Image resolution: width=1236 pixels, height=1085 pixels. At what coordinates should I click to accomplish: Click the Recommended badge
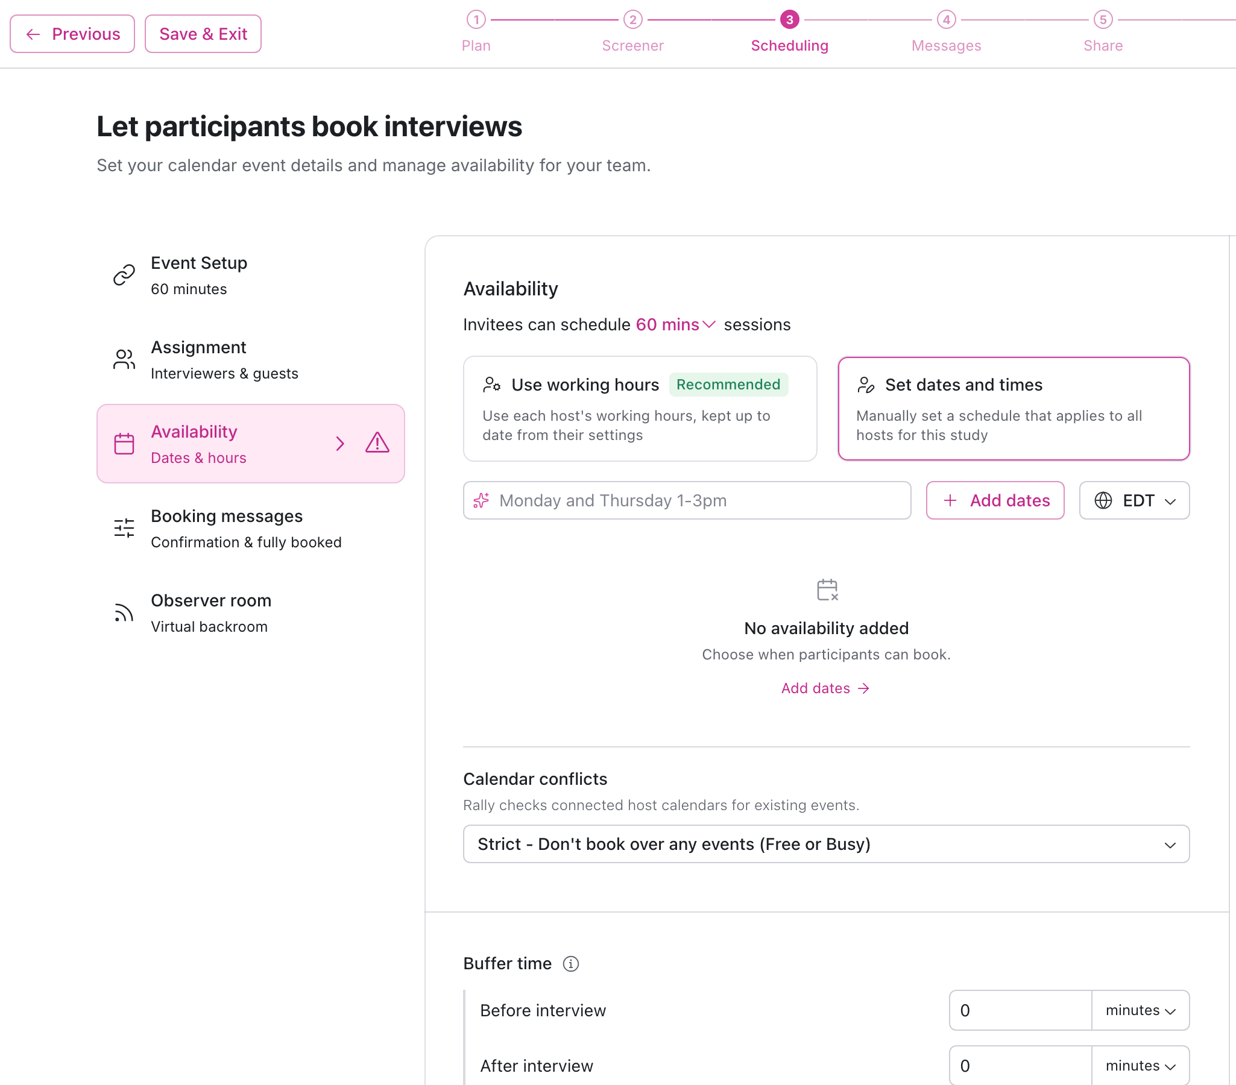click(728, 385)
